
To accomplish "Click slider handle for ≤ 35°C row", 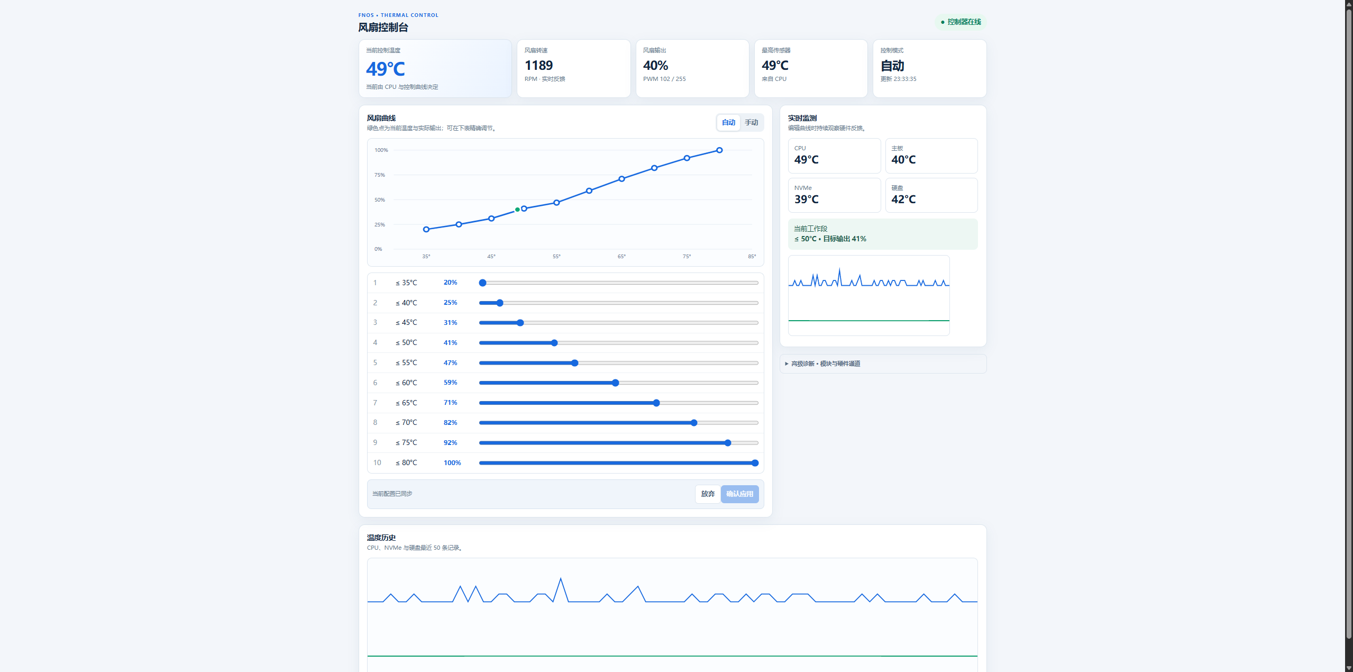I will click(482, 283).
